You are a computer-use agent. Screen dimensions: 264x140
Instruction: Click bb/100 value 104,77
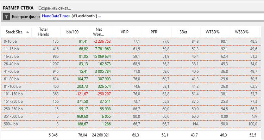pos(82,79)
